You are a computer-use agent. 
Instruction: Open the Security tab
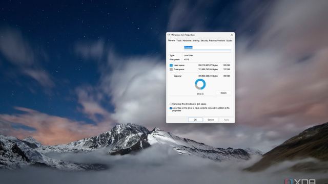(x=204, y=41)
